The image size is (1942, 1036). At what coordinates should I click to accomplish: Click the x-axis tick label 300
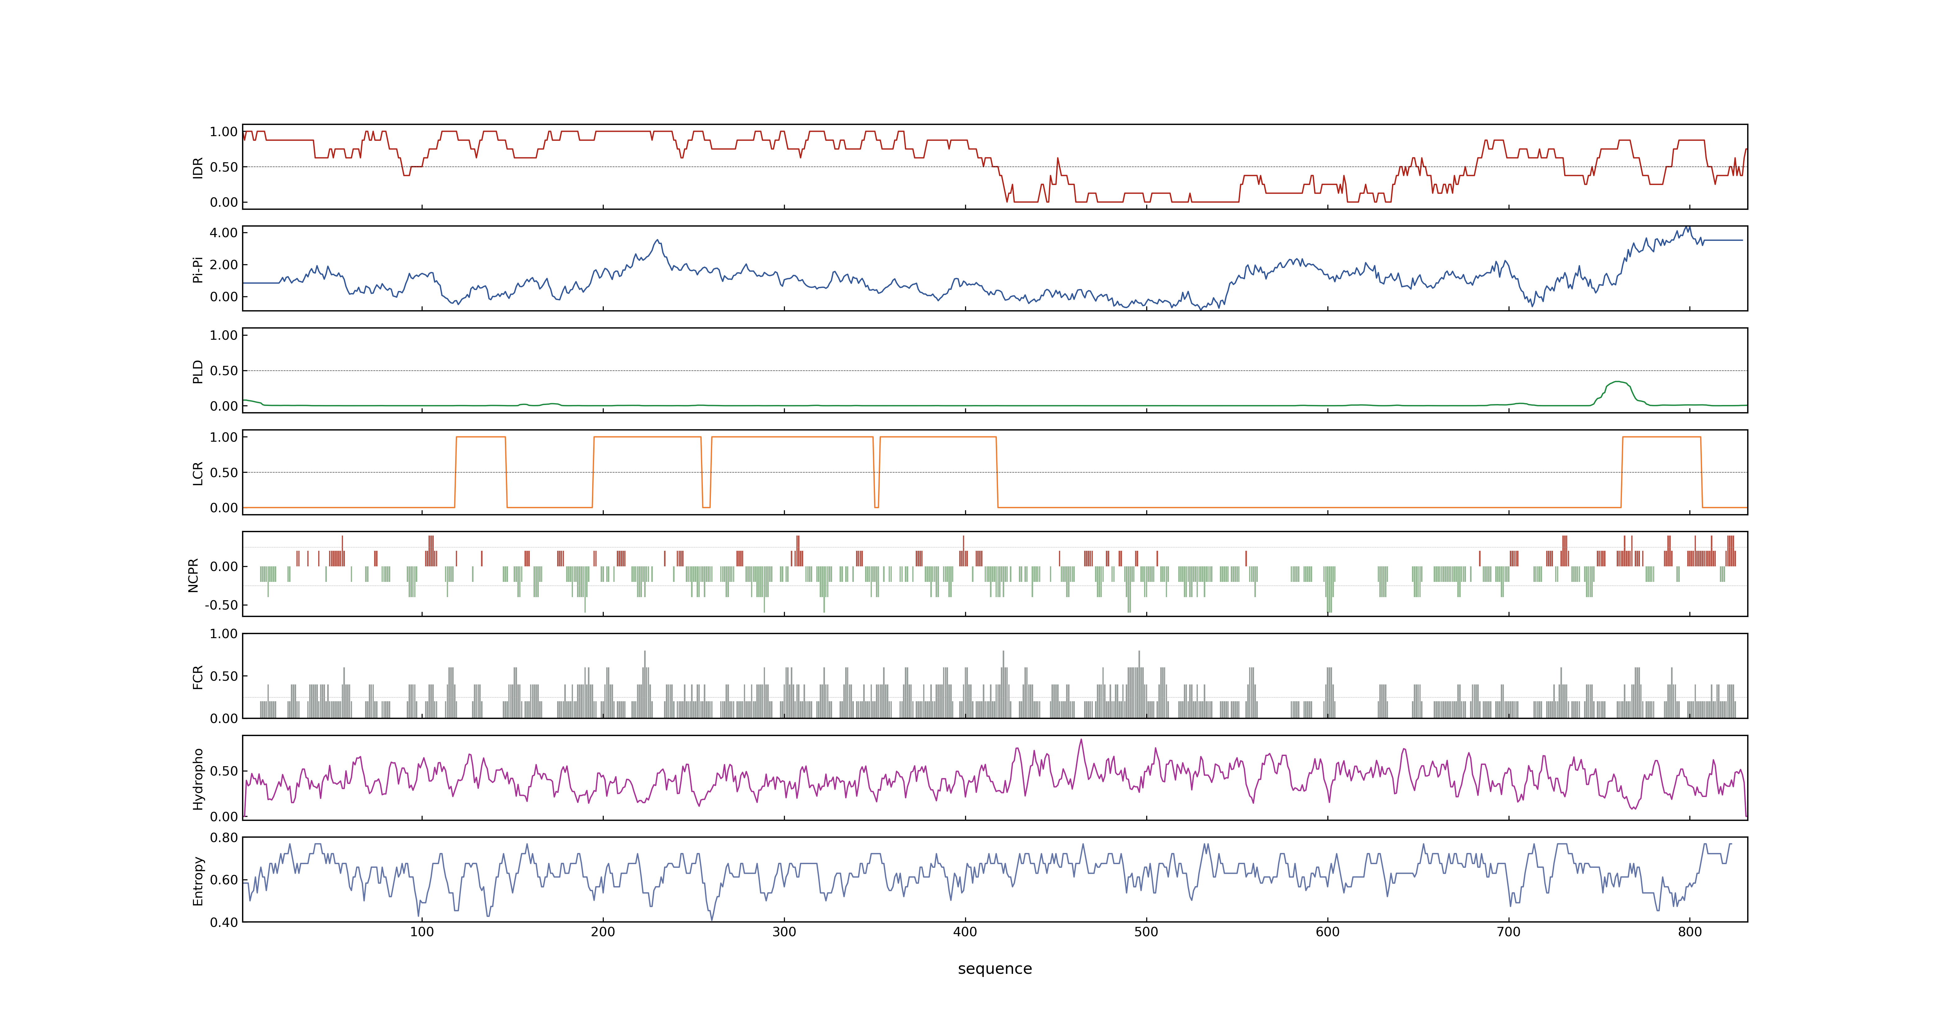point(784,932)
